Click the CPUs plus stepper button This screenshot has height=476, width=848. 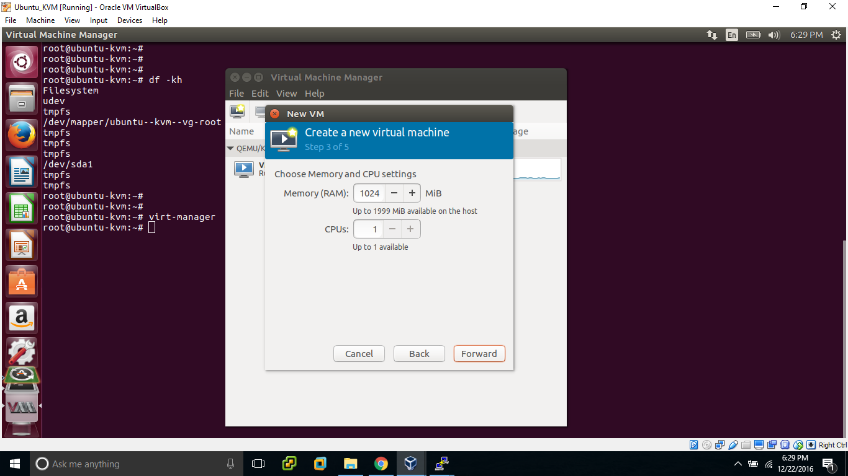(410, 229)
